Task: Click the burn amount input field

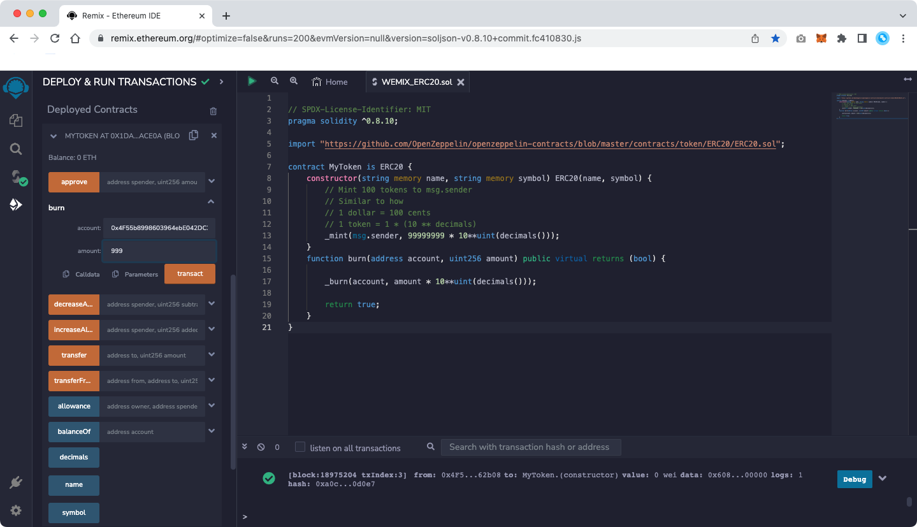Action: pos(159,251)
